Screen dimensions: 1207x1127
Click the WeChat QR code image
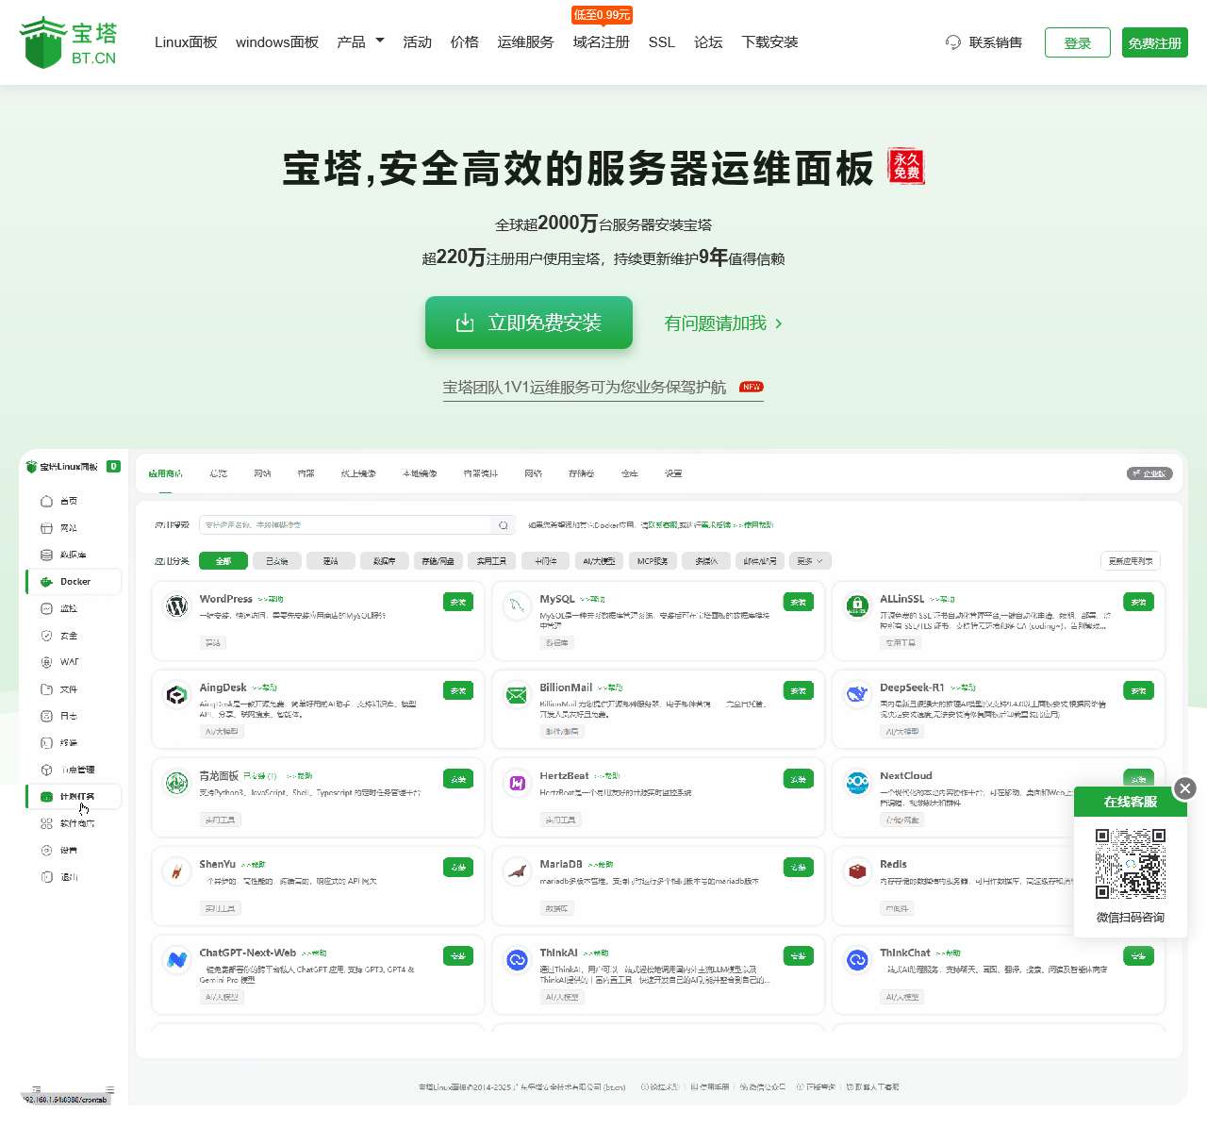tap(1131, 864)
